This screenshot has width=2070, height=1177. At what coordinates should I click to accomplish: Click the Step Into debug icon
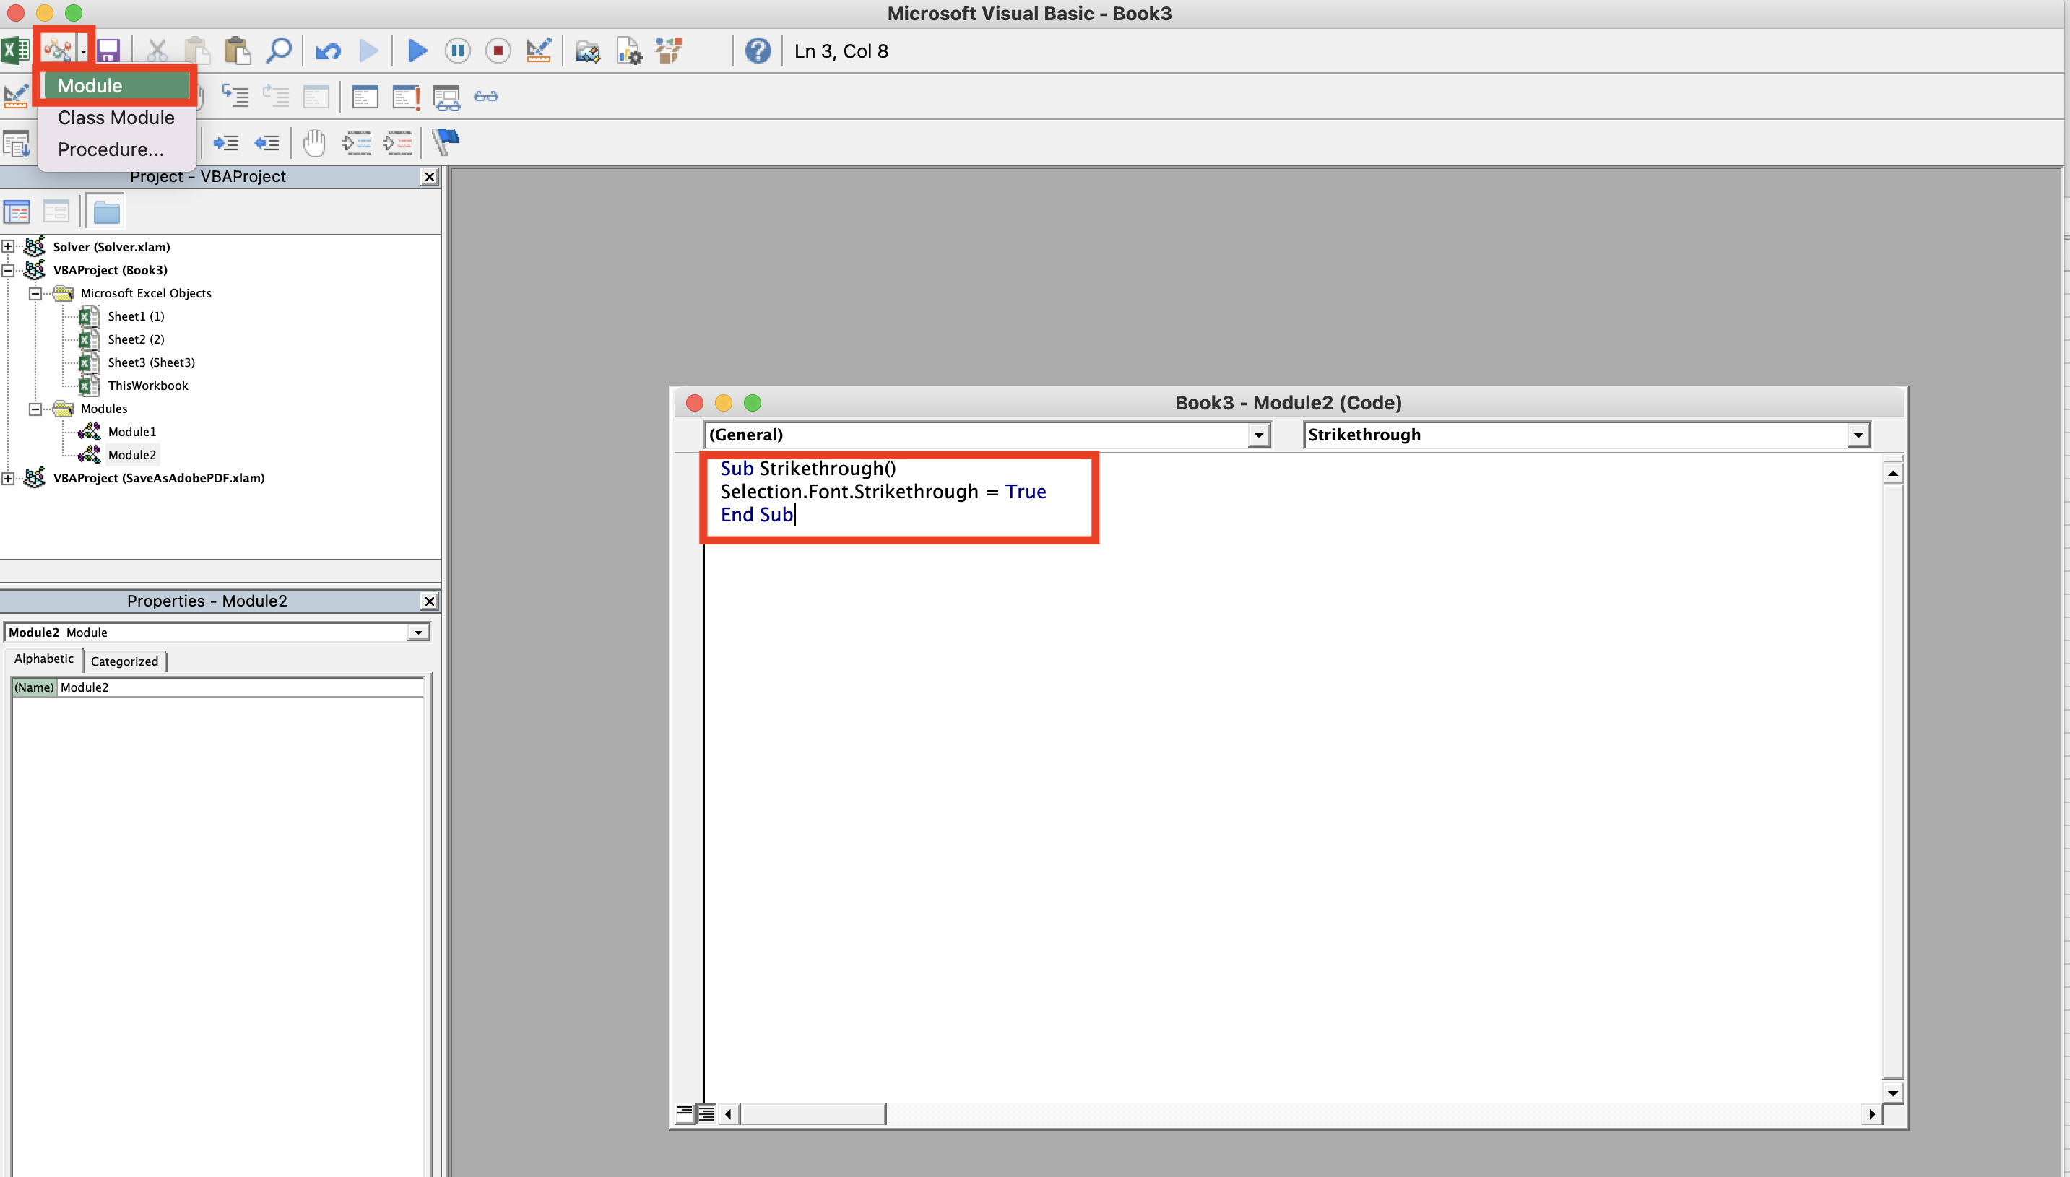coord(235,97)
